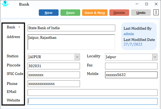Viewport: 161px width, 109px height.
Task: Click the red Delete button
Action: (119, 13)
